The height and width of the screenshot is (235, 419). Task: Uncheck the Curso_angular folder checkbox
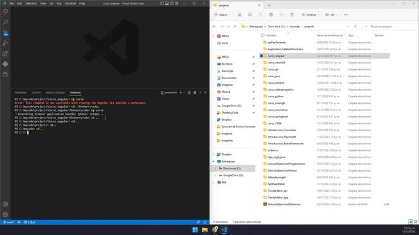coord(262,56)
